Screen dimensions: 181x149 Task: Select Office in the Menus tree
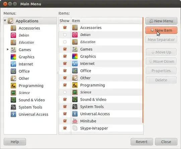tap(24, 71)
